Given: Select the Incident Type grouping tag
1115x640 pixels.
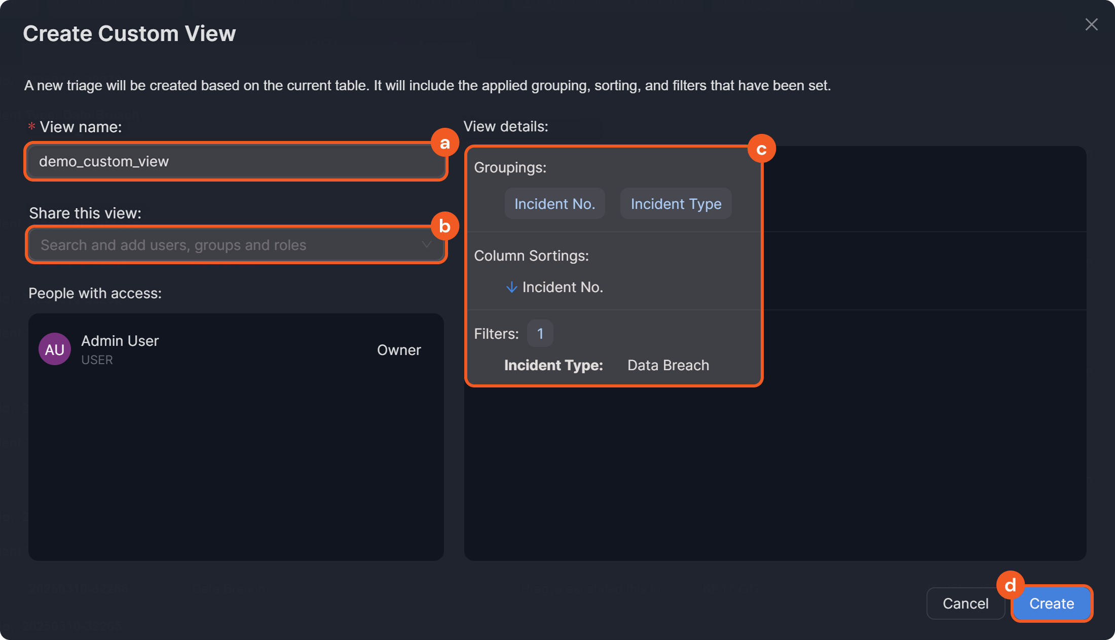Looking at the screenshot, I should point(676,204).
